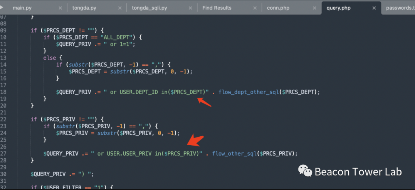415x190 pixels.
Task: Open the Find Results tab
Action: click(217, 8)
